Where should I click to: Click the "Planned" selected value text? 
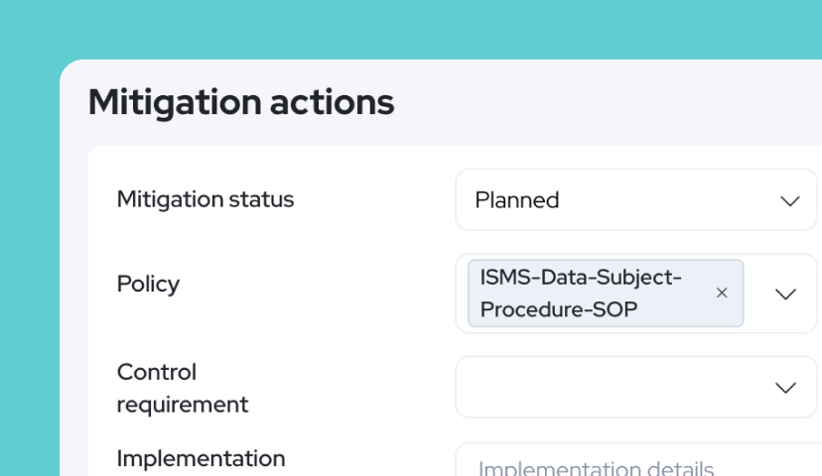click(x=517, y=200)
